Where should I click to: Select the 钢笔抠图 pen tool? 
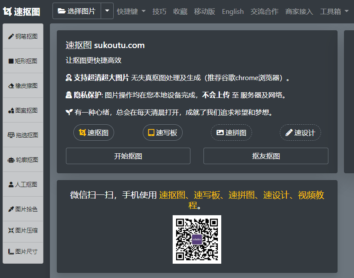tap(23, 36)
